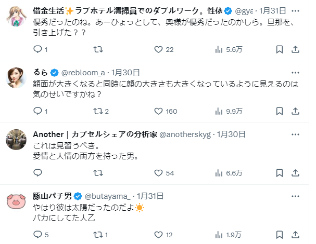Open the 1月30日 timestamp on Another's tweet
The width and height of the screenshot is (316, 244).
(x=231, y=133)
